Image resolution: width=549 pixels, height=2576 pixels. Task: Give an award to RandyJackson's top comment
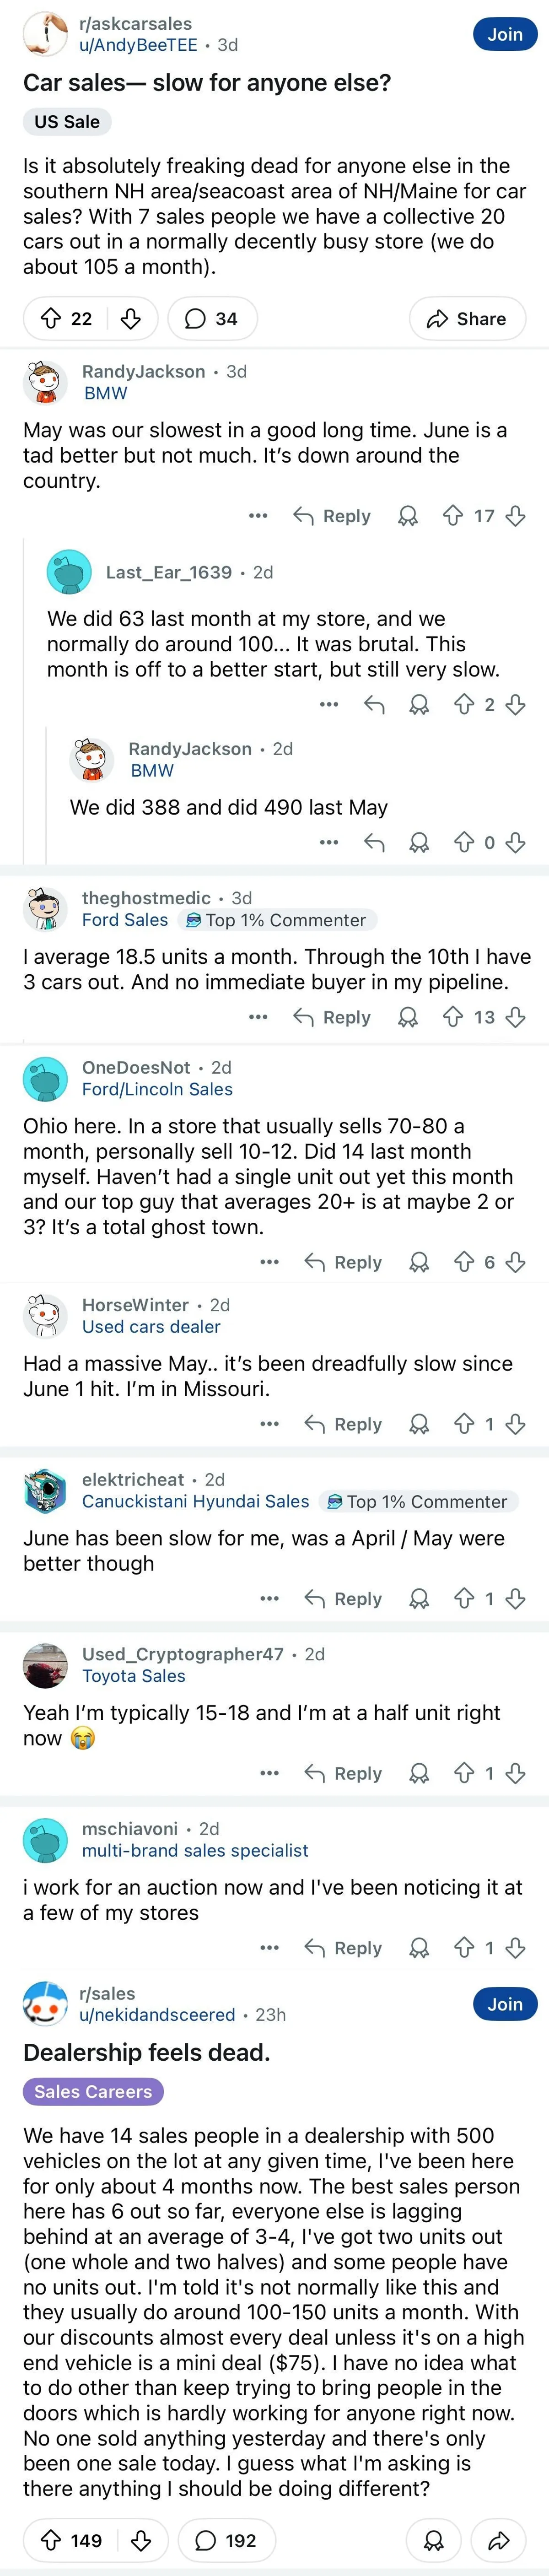coord(408,516)
